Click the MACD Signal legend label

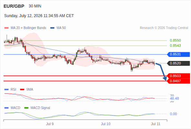point(40,108)
